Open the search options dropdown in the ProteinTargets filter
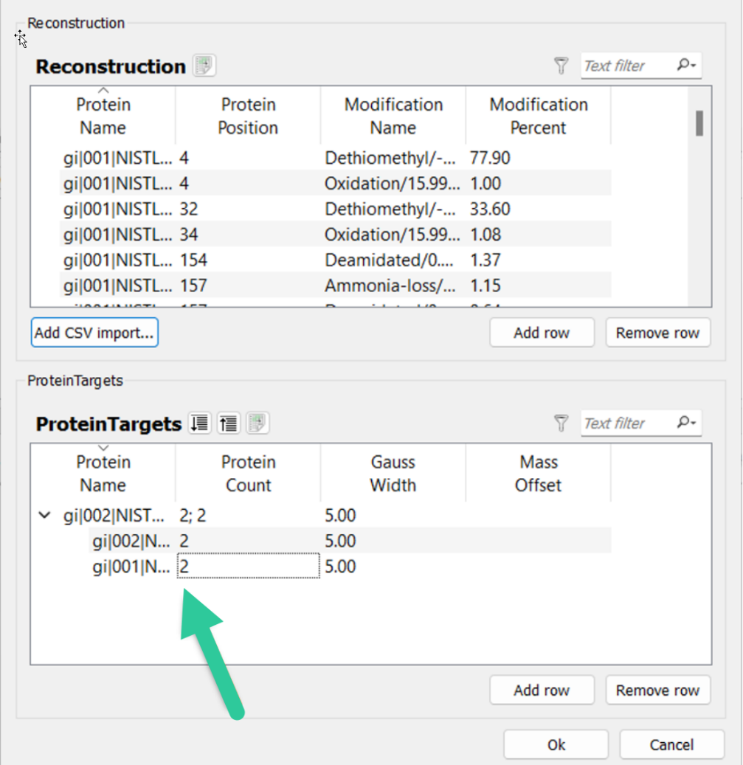The image size is (743, 765). click(x=686, y=423)
